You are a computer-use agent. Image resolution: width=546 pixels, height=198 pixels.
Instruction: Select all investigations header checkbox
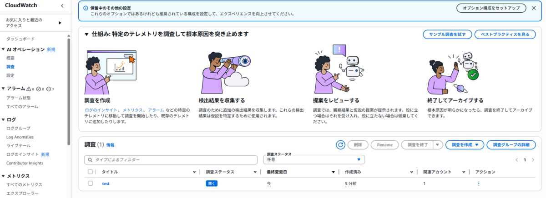coord(90,172)
